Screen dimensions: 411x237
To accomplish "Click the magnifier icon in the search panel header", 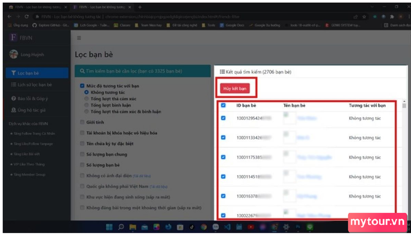I will tap(82, 71).
